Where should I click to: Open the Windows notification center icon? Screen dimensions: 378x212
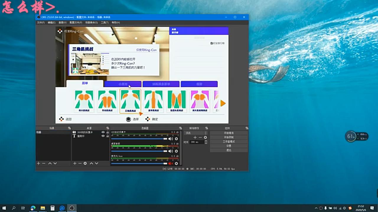372,208
